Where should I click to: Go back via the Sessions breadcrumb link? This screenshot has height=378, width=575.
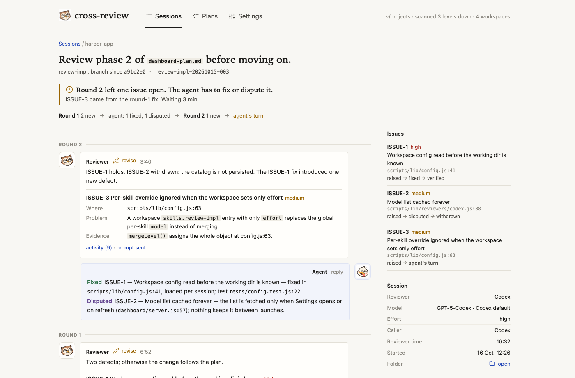tap(69, 44)
